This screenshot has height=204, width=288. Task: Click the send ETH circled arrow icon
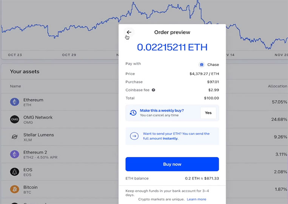(134, 136)
